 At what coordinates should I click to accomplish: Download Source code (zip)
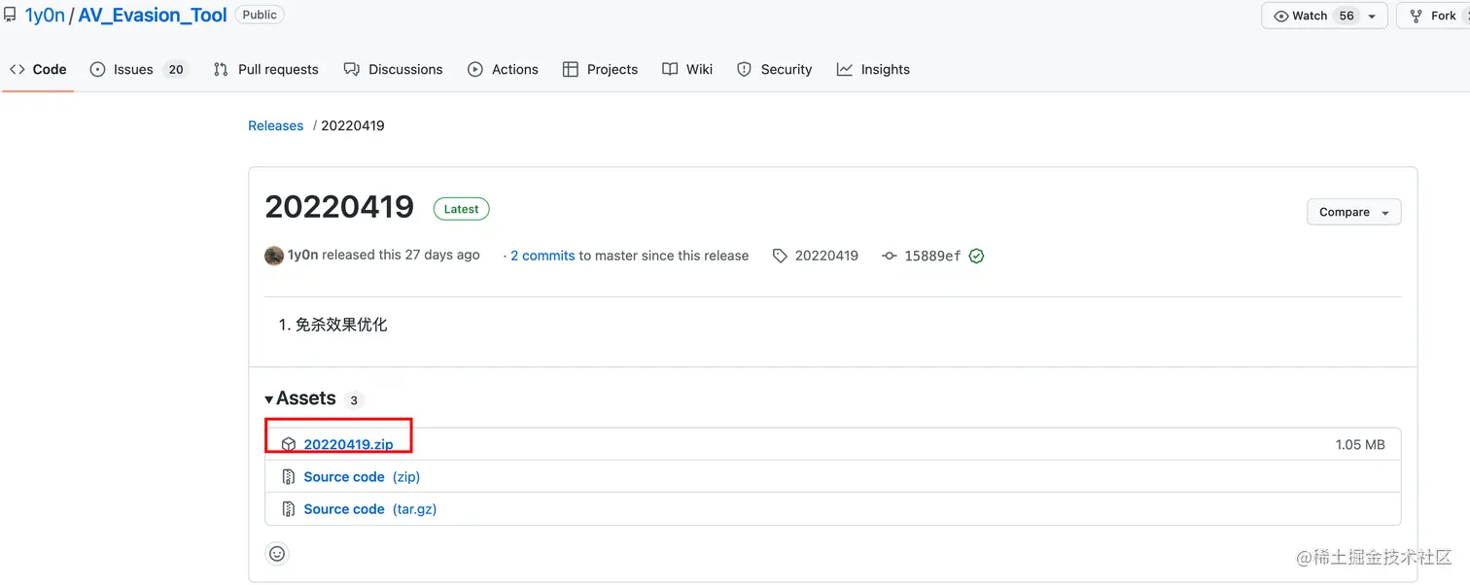(362, 476)
